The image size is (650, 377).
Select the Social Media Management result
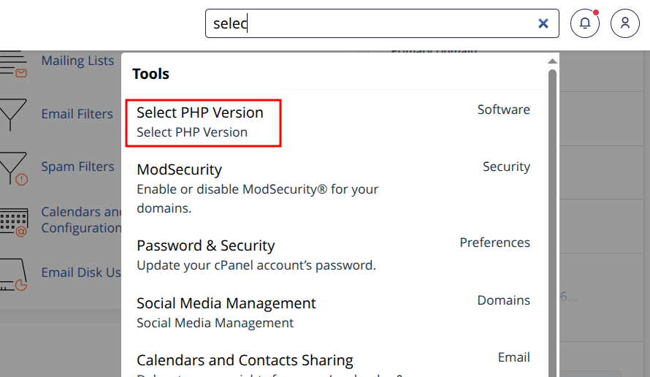226,303
